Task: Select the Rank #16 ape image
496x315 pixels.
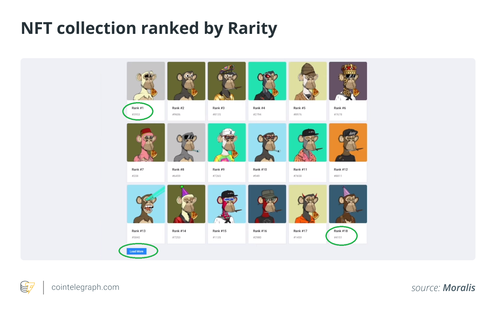Action: (267, 204)
